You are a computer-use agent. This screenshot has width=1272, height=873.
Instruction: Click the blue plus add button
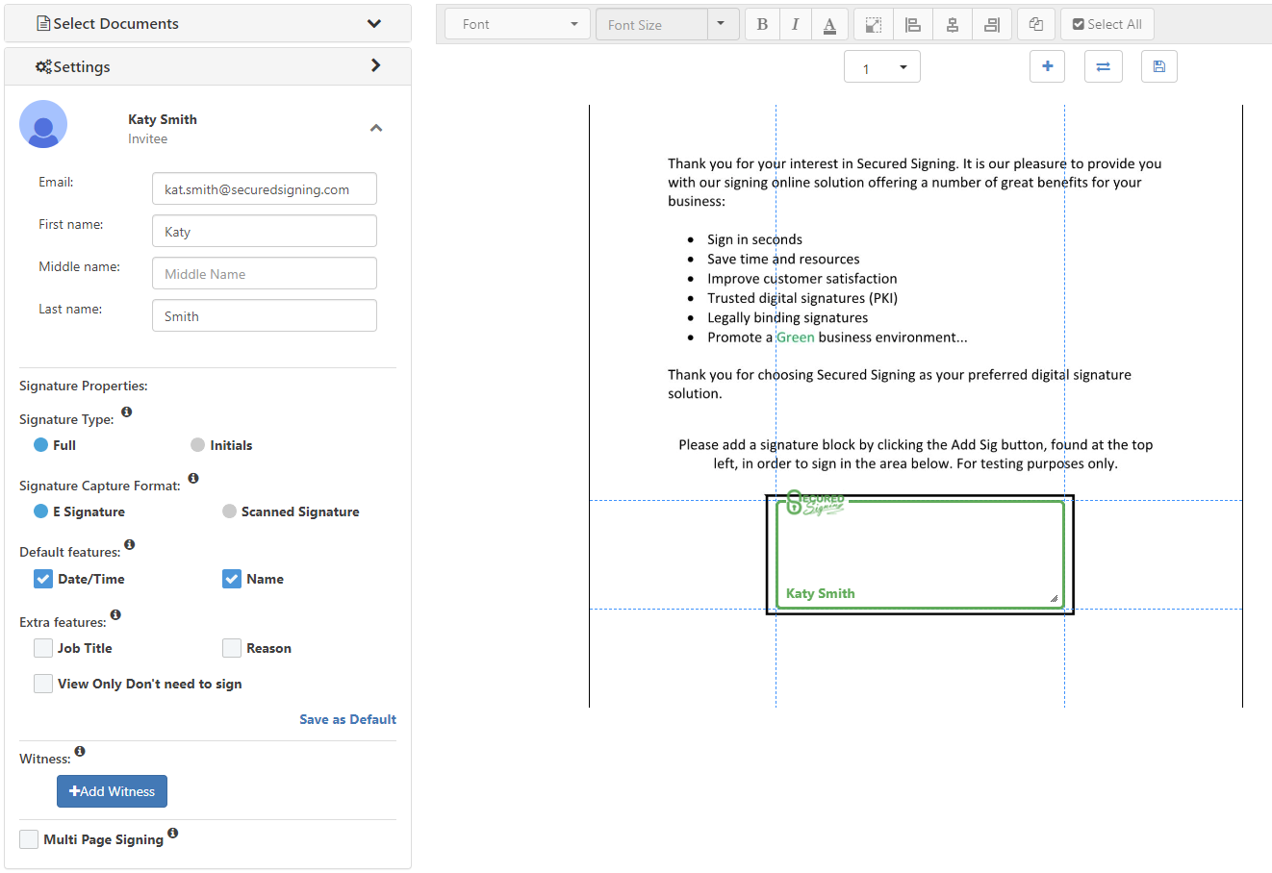(x=1048, y=66)
